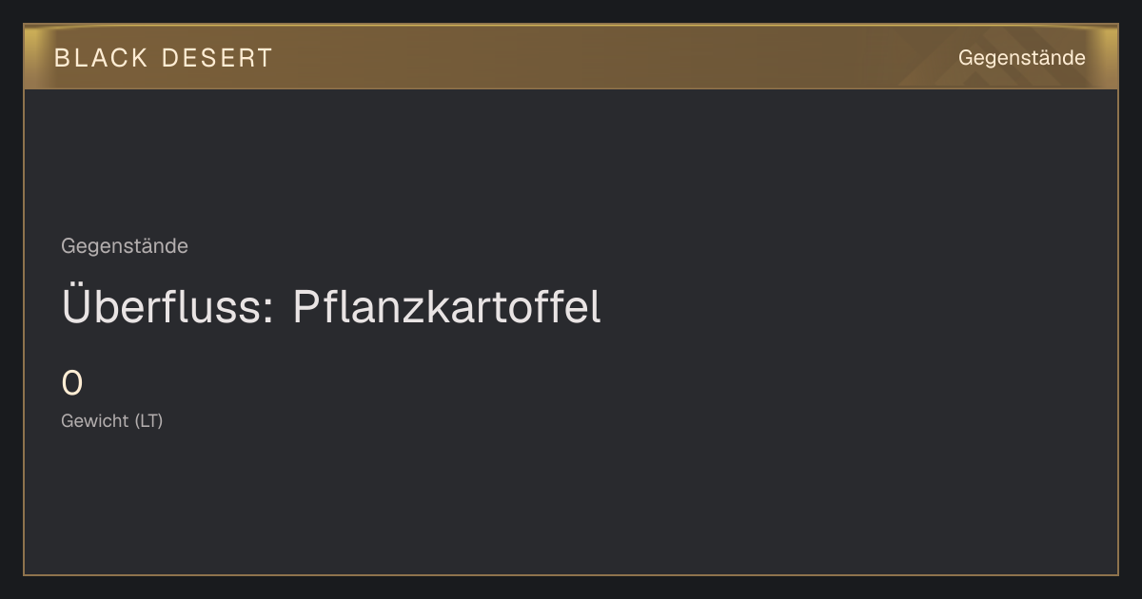Click the (LT) unit beside Gewicht
The image size is (1142, 599).
[148, 420]
